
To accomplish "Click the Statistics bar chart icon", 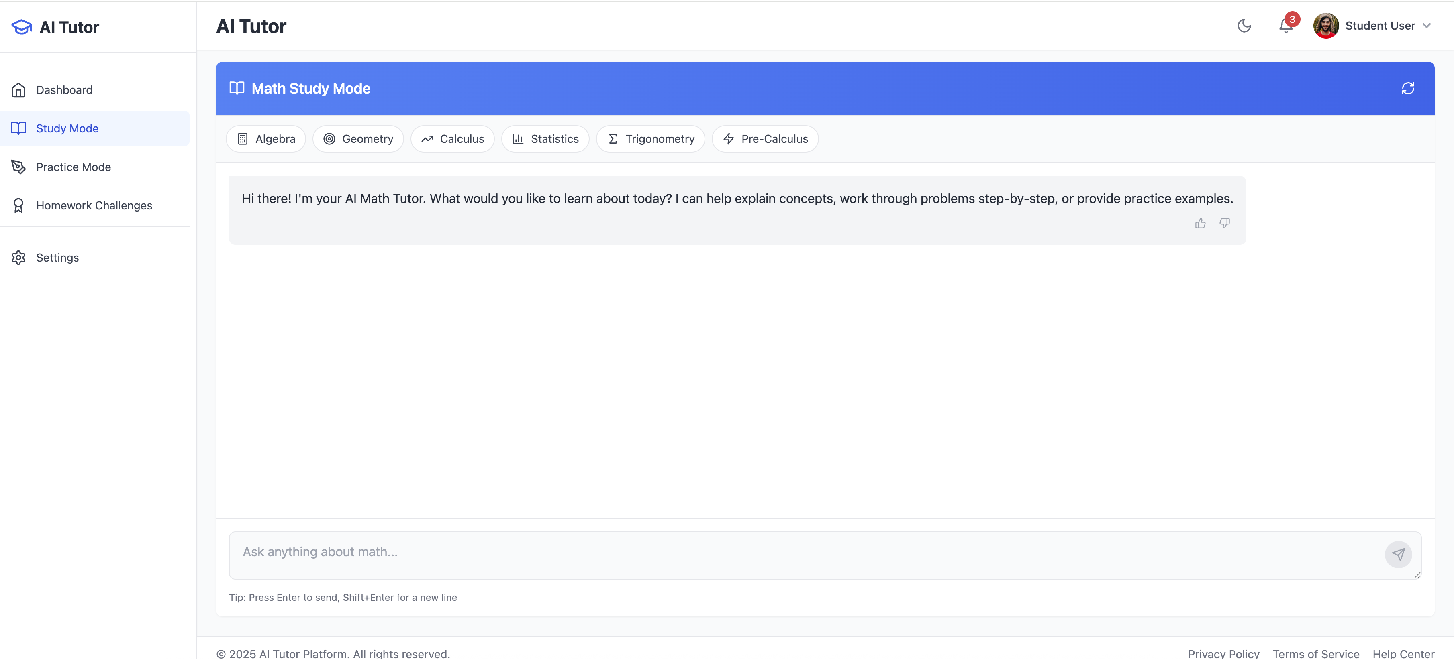I will pos(518,139).
